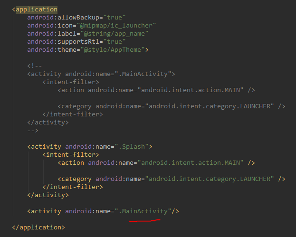This screenshot has width=296, height=237.
Task: Click the comment opening marker <!--
Action: [35, 66]
